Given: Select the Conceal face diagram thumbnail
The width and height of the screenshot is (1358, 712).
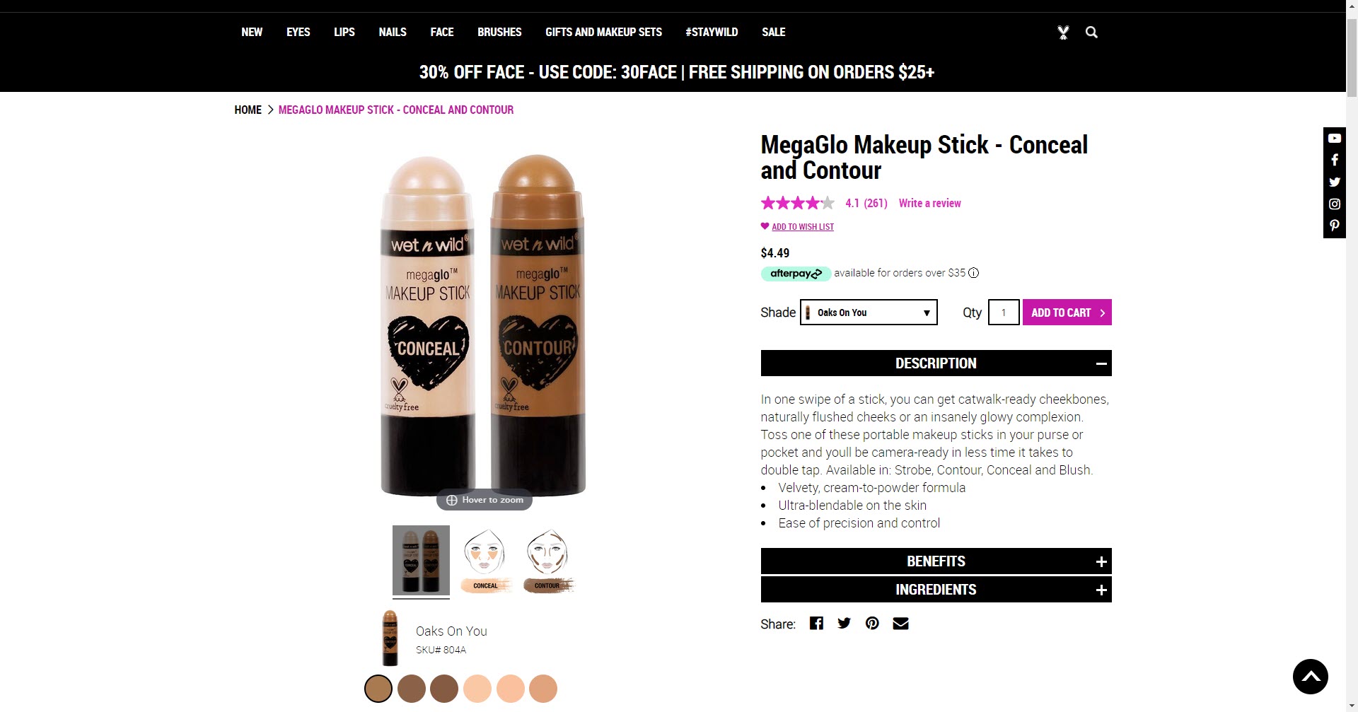Looking at the screenshot, I should (x=484, y=561).
